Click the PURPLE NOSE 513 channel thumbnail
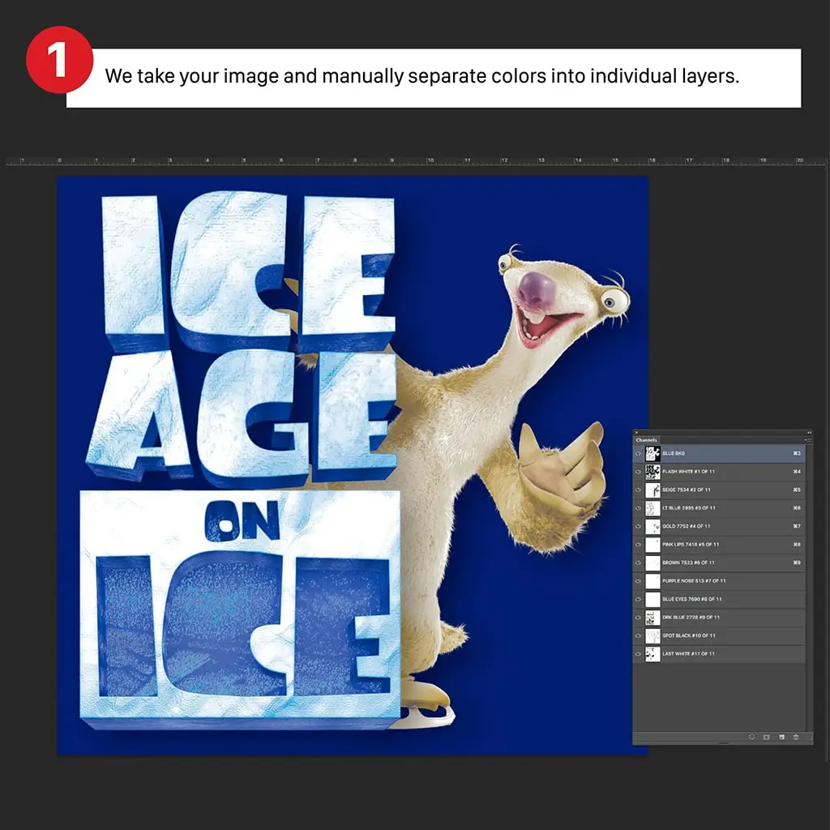Image resolution: width=830 pixels, height=830 pixels. point(652,581)
